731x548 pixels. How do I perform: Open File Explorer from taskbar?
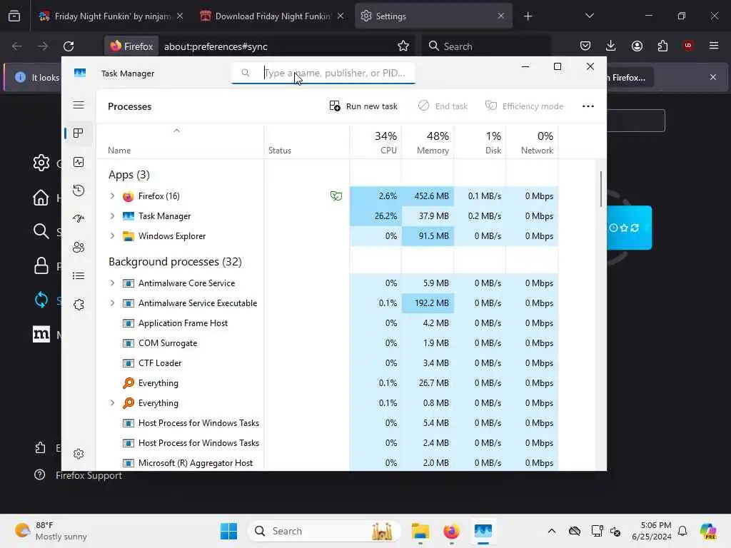420,531
